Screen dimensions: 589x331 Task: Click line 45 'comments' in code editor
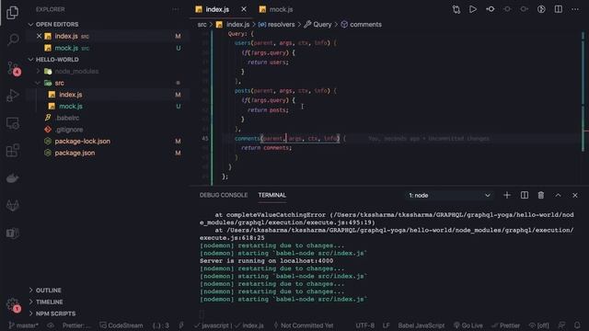point(248,139)
